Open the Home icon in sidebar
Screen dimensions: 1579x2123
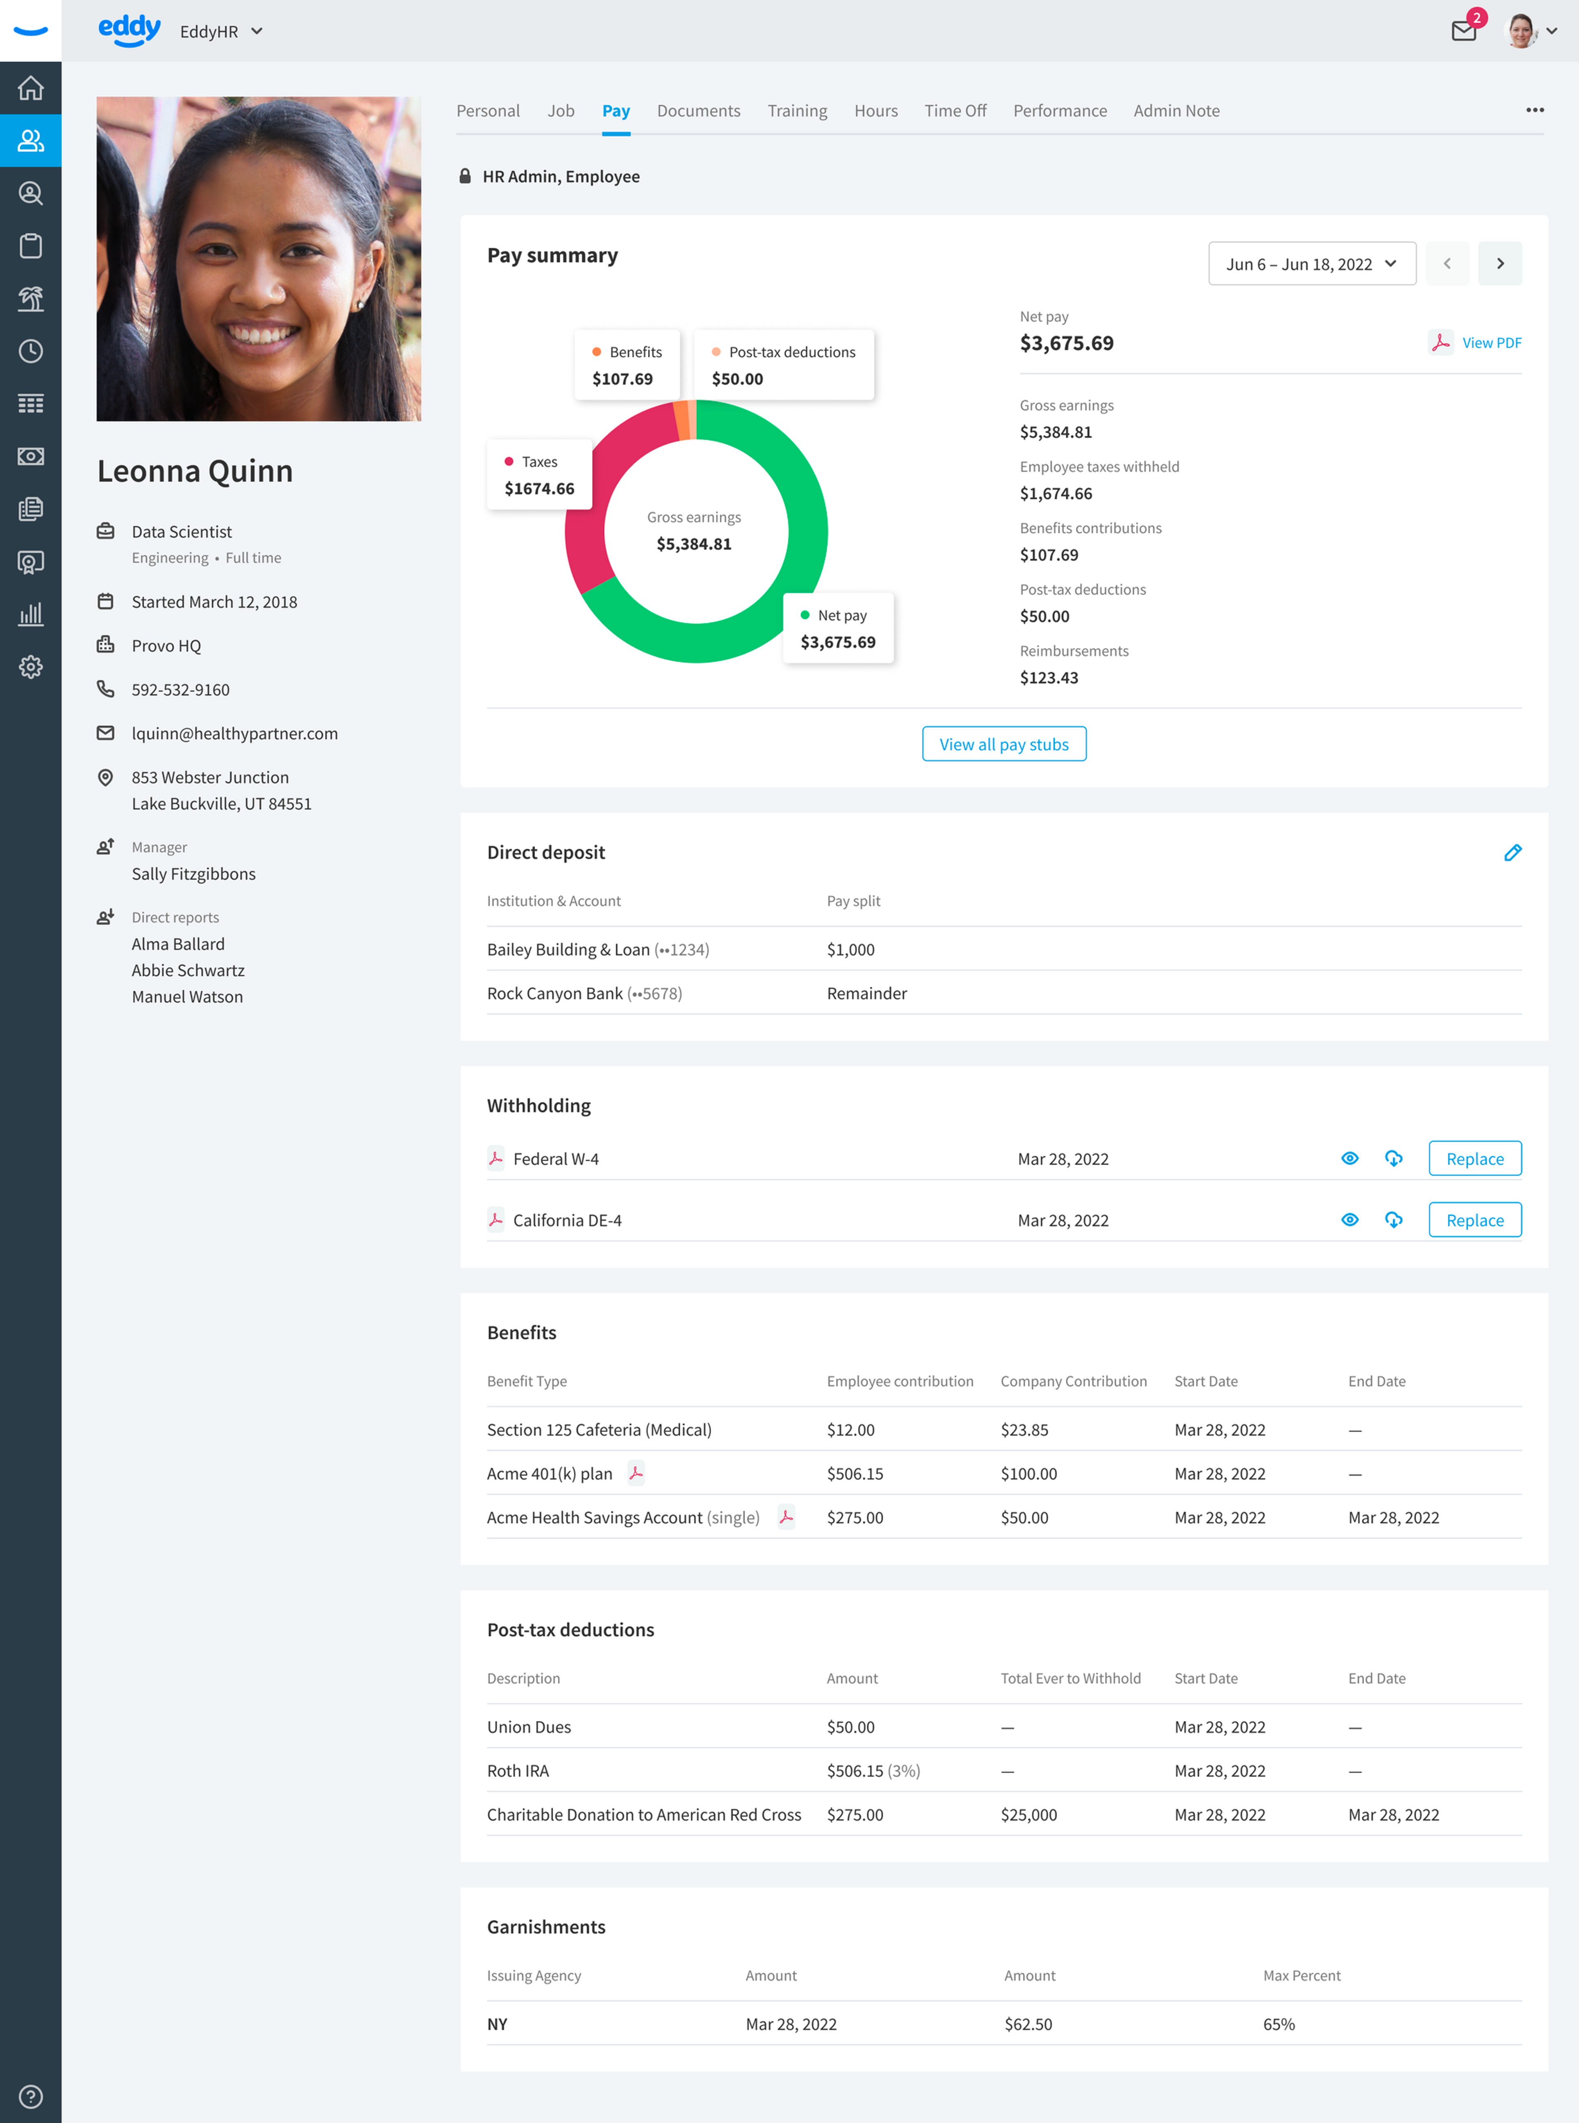click(x=30, y=88)
